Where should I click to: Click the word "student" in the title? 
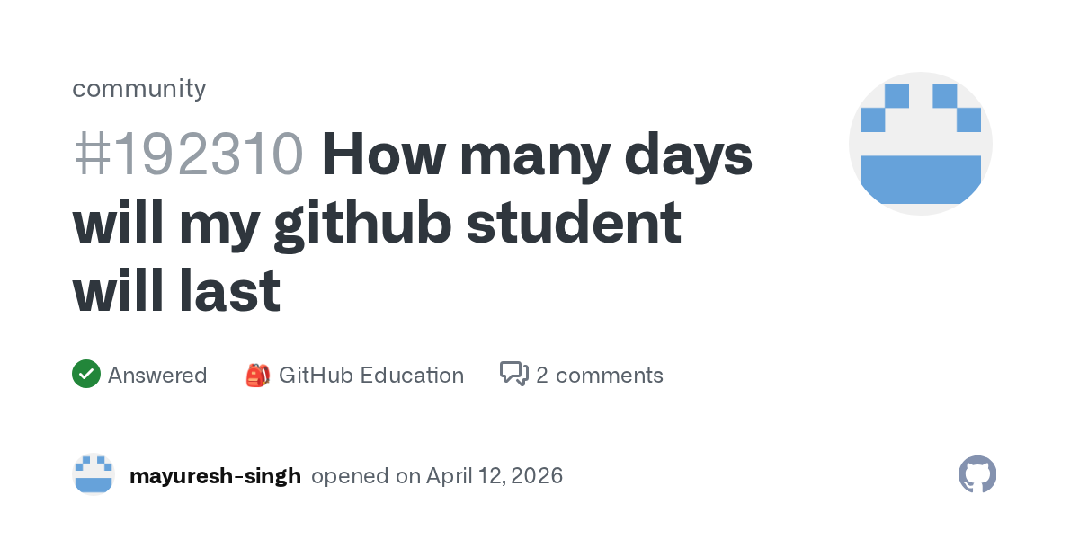(574, 223)
